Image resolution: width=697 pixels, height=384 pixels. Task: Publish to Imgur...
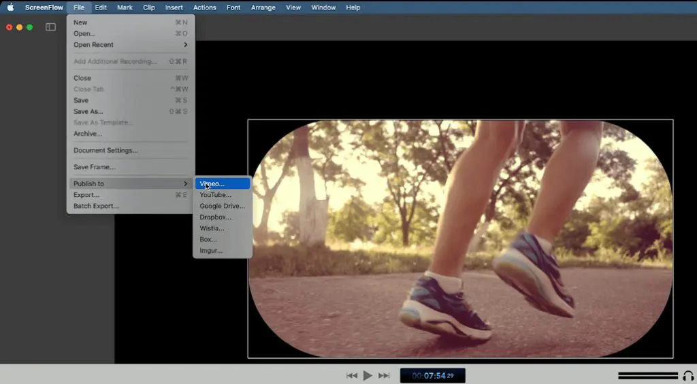223,250
